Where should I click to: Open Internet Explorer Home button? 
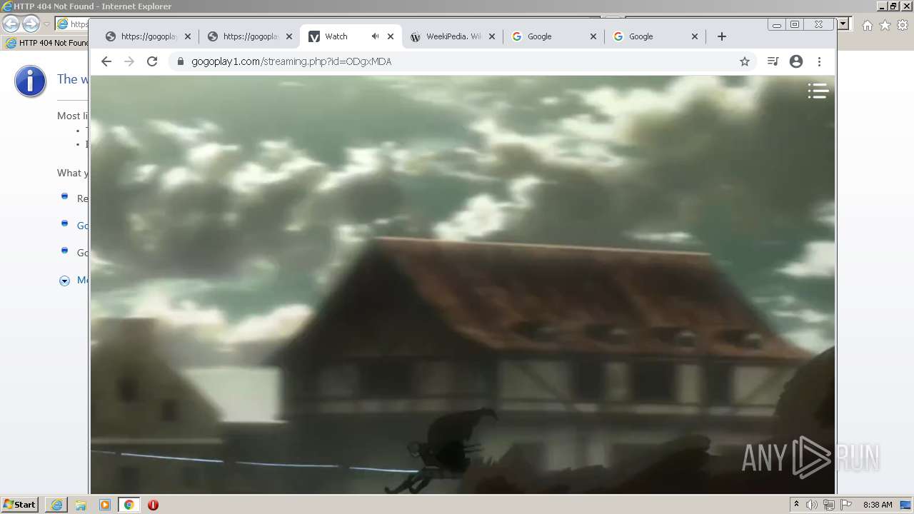point(867,25)
